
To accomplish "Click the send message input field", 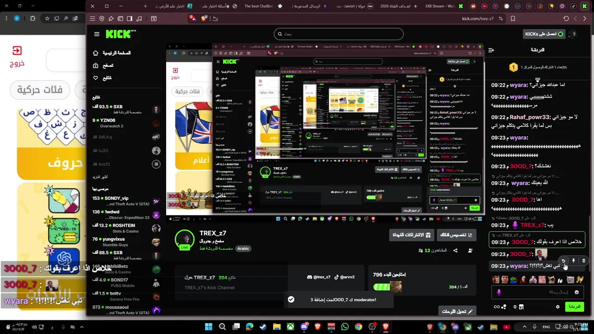I will pyautogui.click(x=537, y=292).
